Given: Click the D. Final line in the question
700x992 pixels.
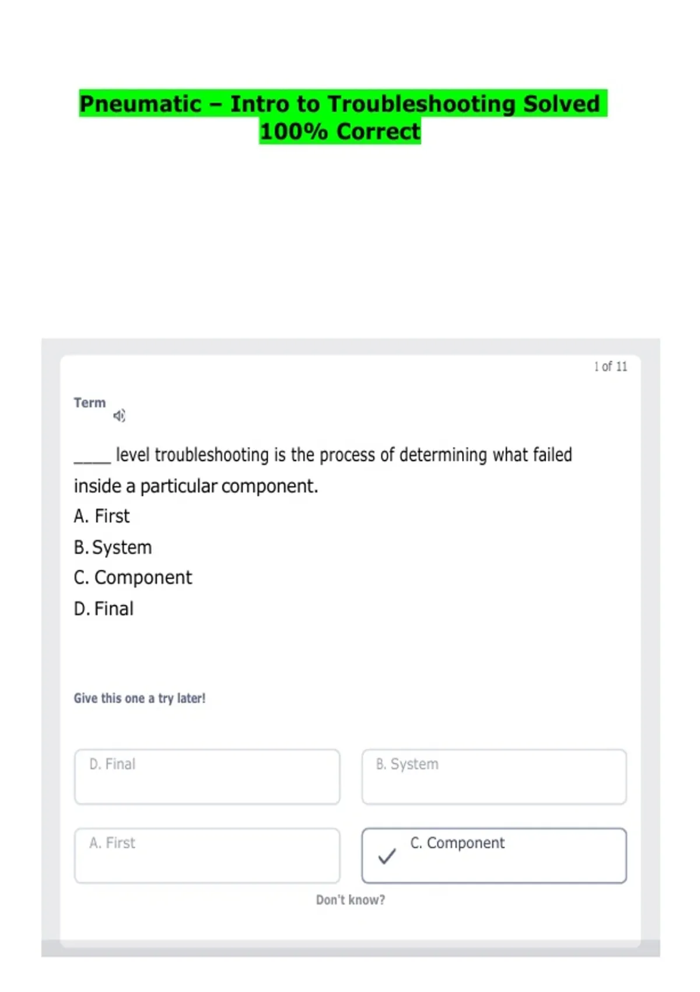Looking at the screenshot, I should point(104,609).
